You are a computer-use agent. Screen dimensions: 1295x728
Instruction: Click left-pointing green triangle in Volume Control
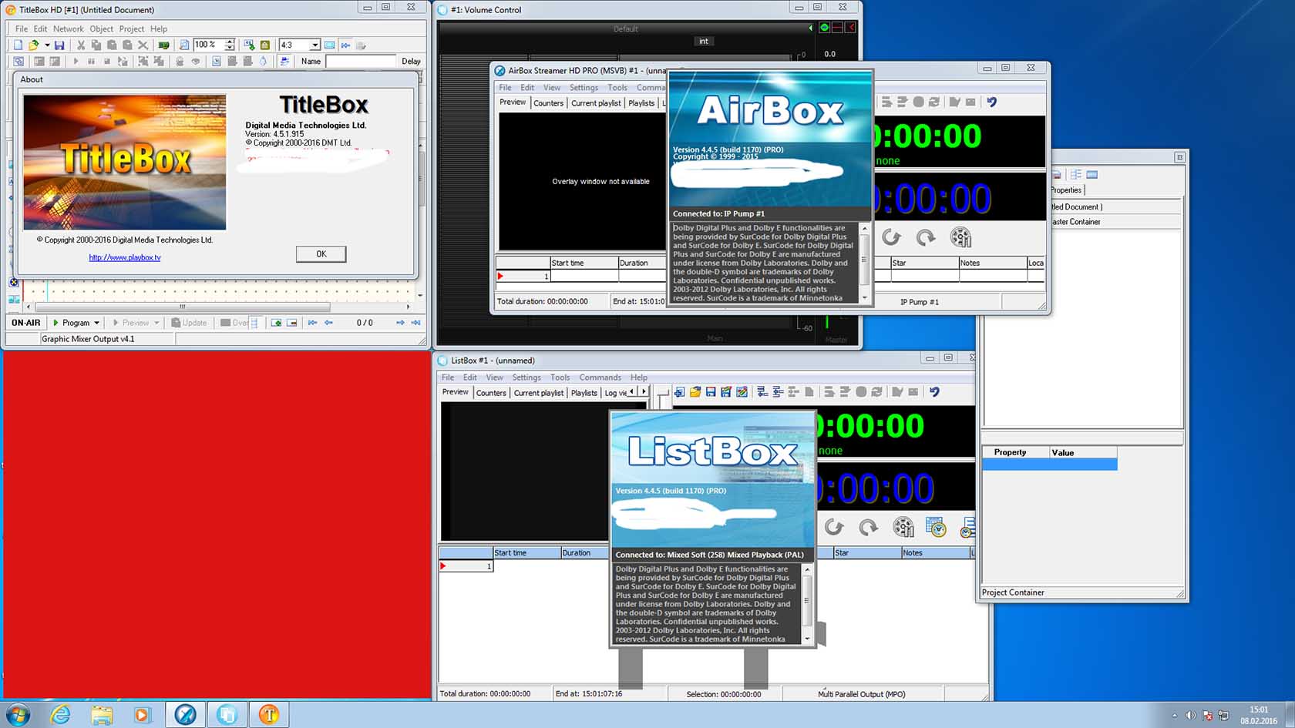[810, 28]
